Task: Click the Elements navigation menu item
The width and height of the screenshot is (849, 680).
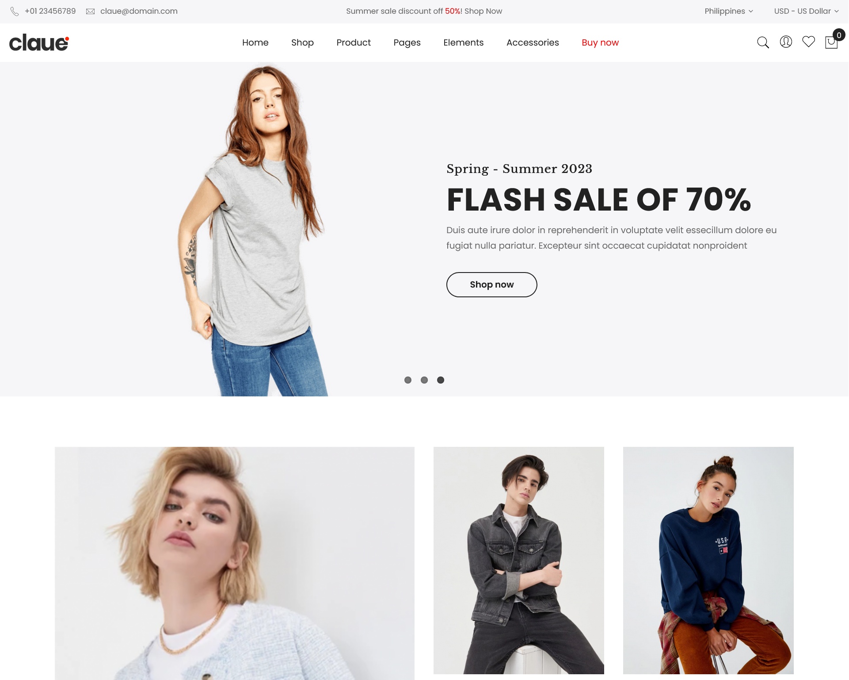Action: pyautogui.click(x=463, y=42)
